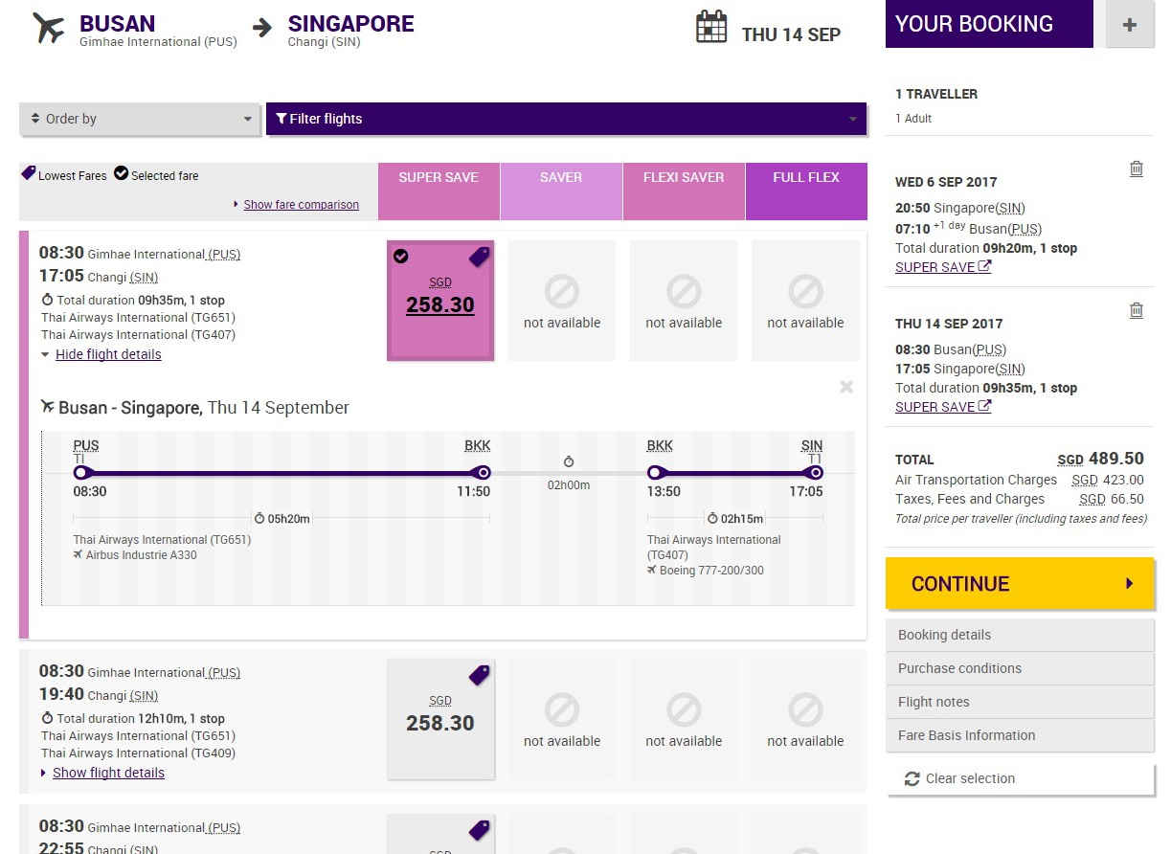Screen dimensions: 1171x854
Task: Click the SIN arrival marker at 17:05
Action: tap(816, 472)
